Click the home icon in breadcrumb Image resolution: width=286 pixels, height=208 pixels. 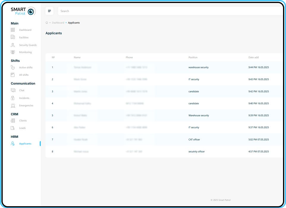pos(47,23)
